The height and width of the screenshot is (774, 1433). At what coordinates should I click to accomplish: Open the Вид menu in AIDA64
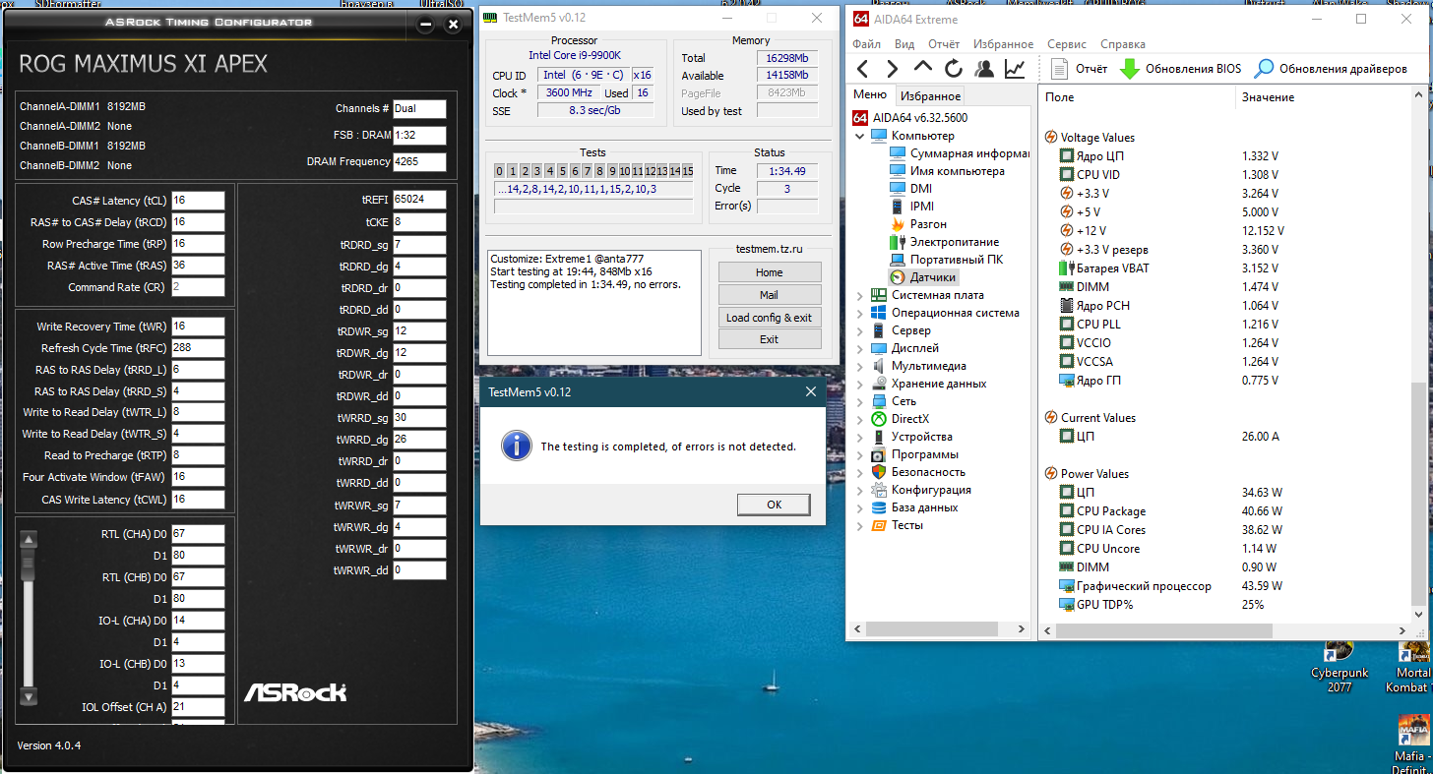pyautogui.click(x=904, y=44)
